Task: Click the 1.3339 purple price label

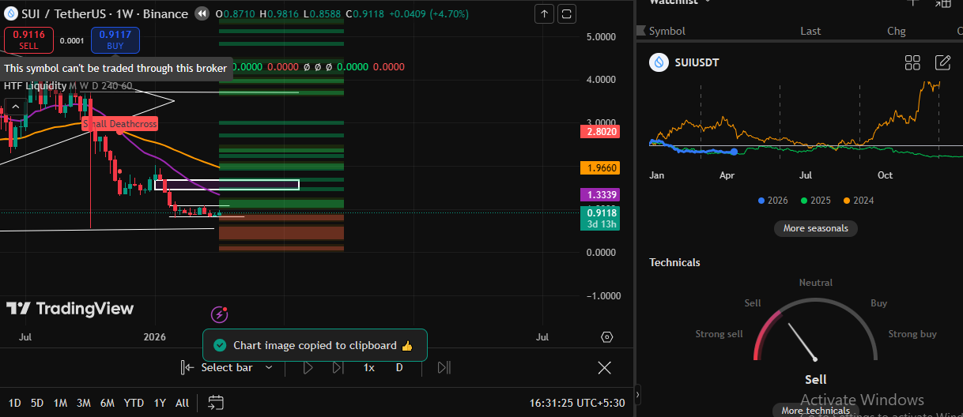Action: coord(602,194)
